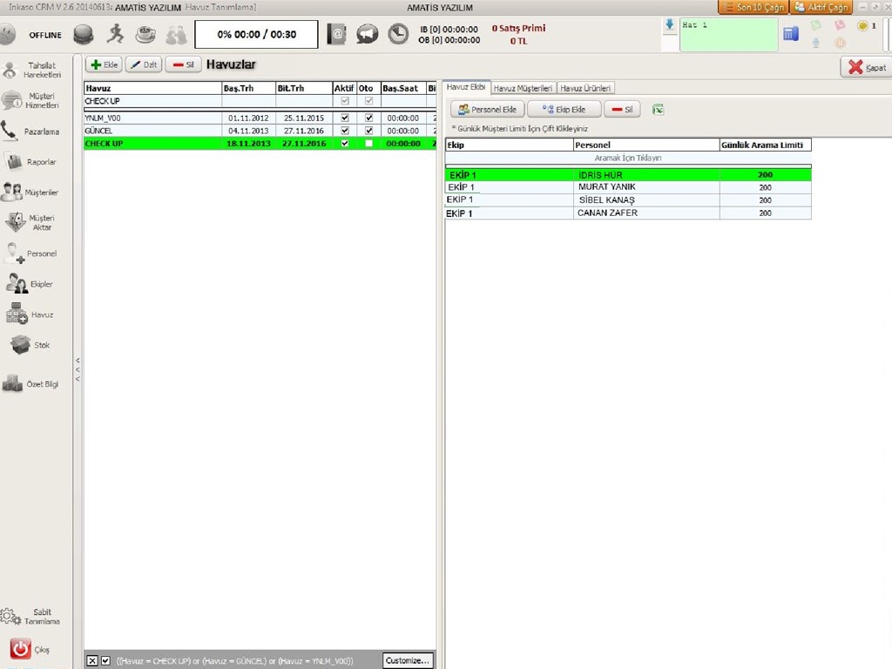The image size is (892, 669).
Task: Open Sabit Tanımlama settings
Action: coord(30,617)
